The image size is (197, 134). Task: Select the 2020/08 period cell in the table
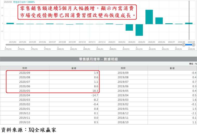(25, 77)
